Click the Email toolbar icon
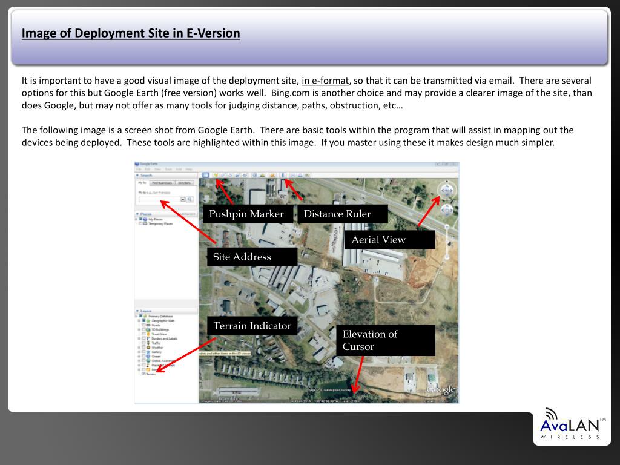This screenshot has height=465, width=620. [x=293, y=175]
